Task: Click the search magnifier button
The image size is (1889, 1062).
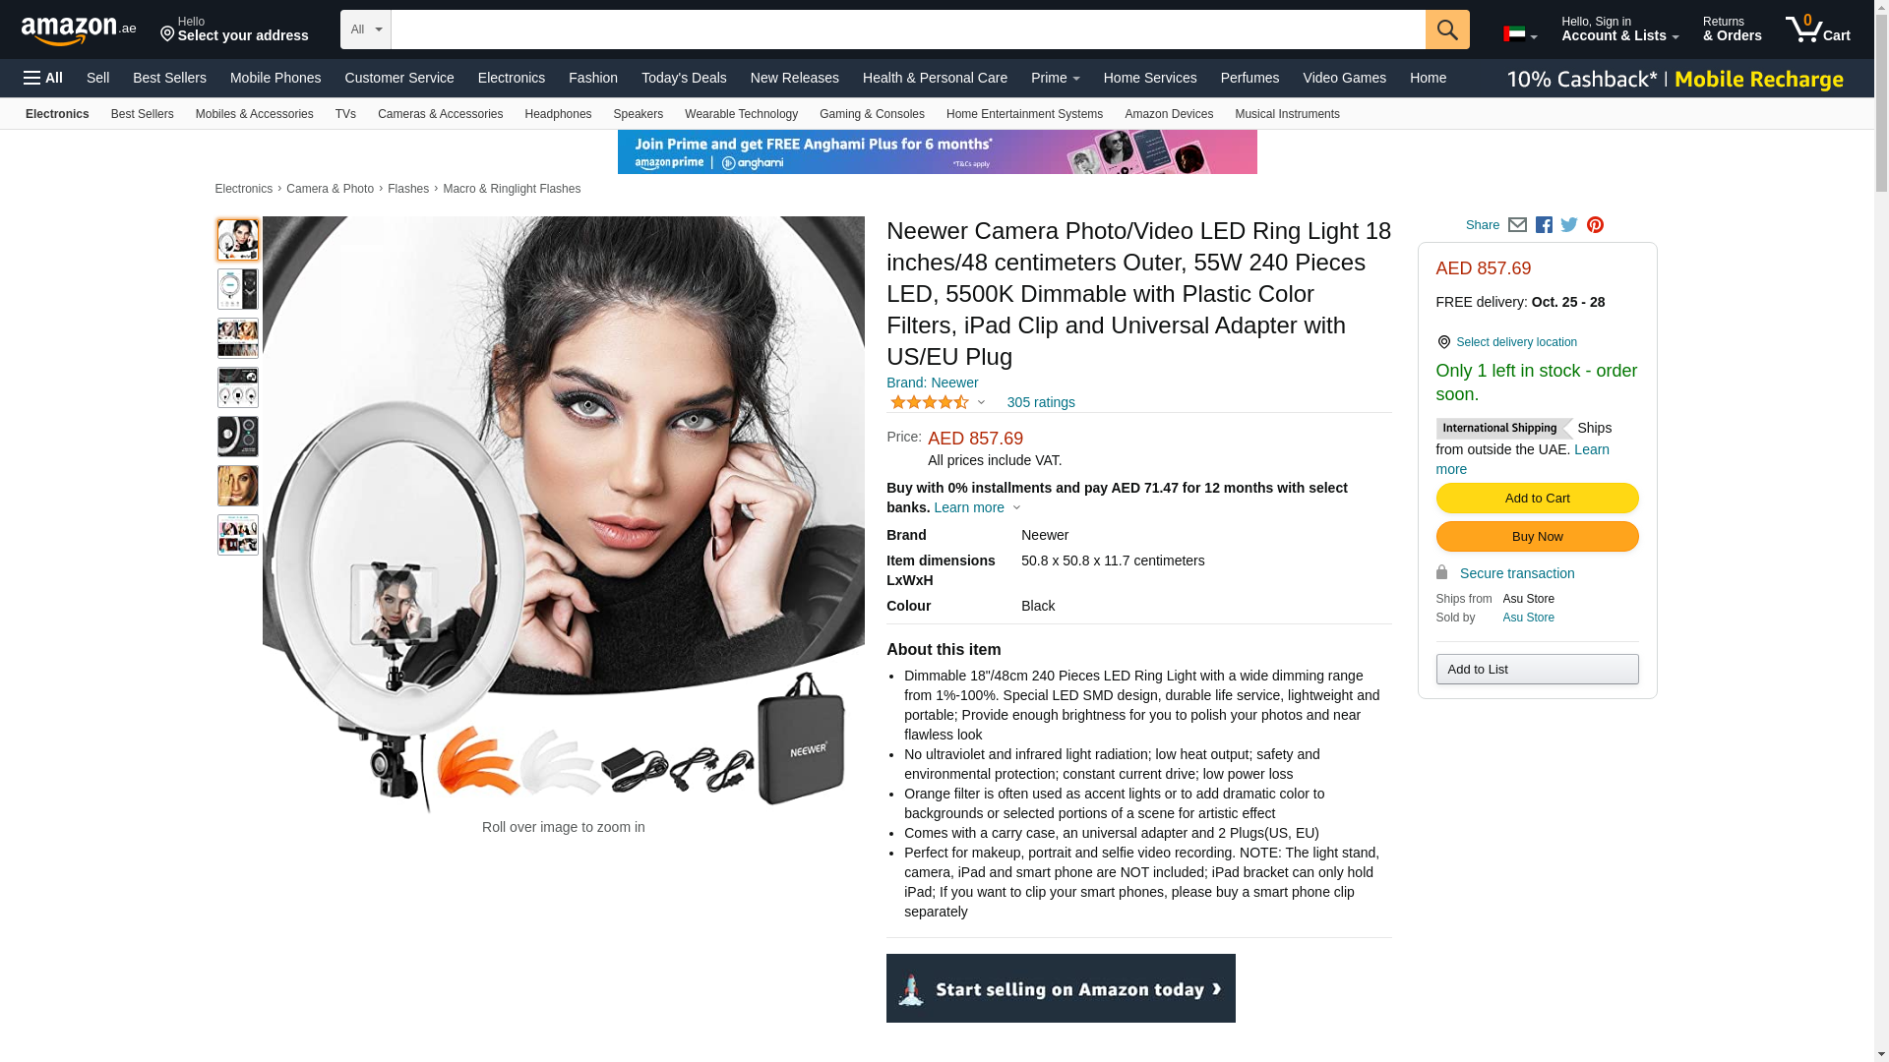Action: coord(1447,29)
